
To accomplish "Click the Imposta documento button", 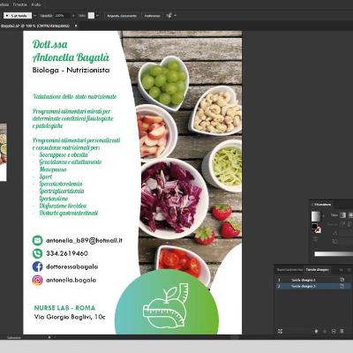I will (x=122, y=16).
